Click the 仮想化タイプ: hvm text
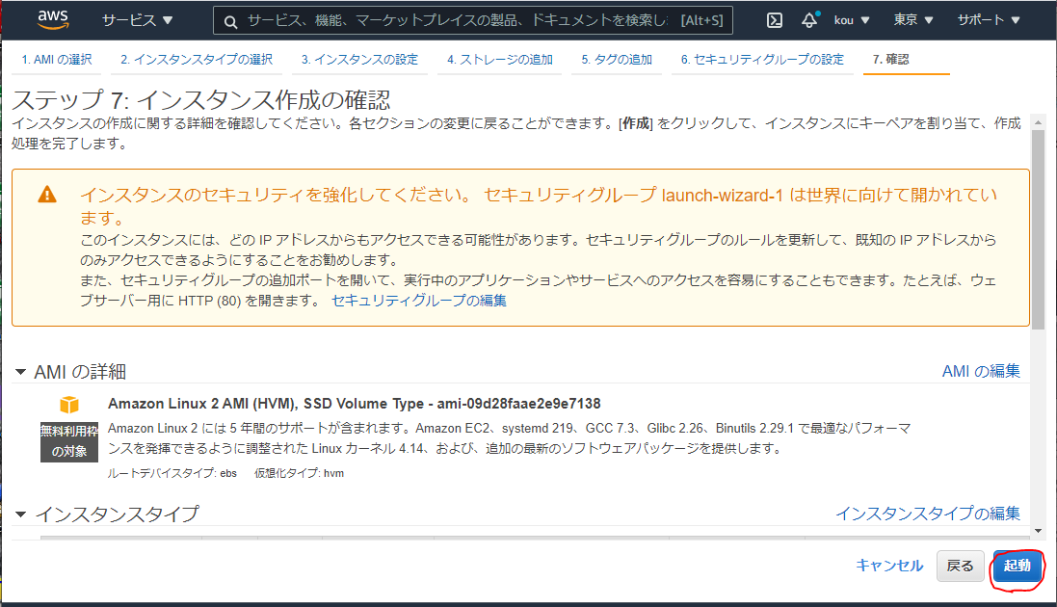 coord(299,473)
